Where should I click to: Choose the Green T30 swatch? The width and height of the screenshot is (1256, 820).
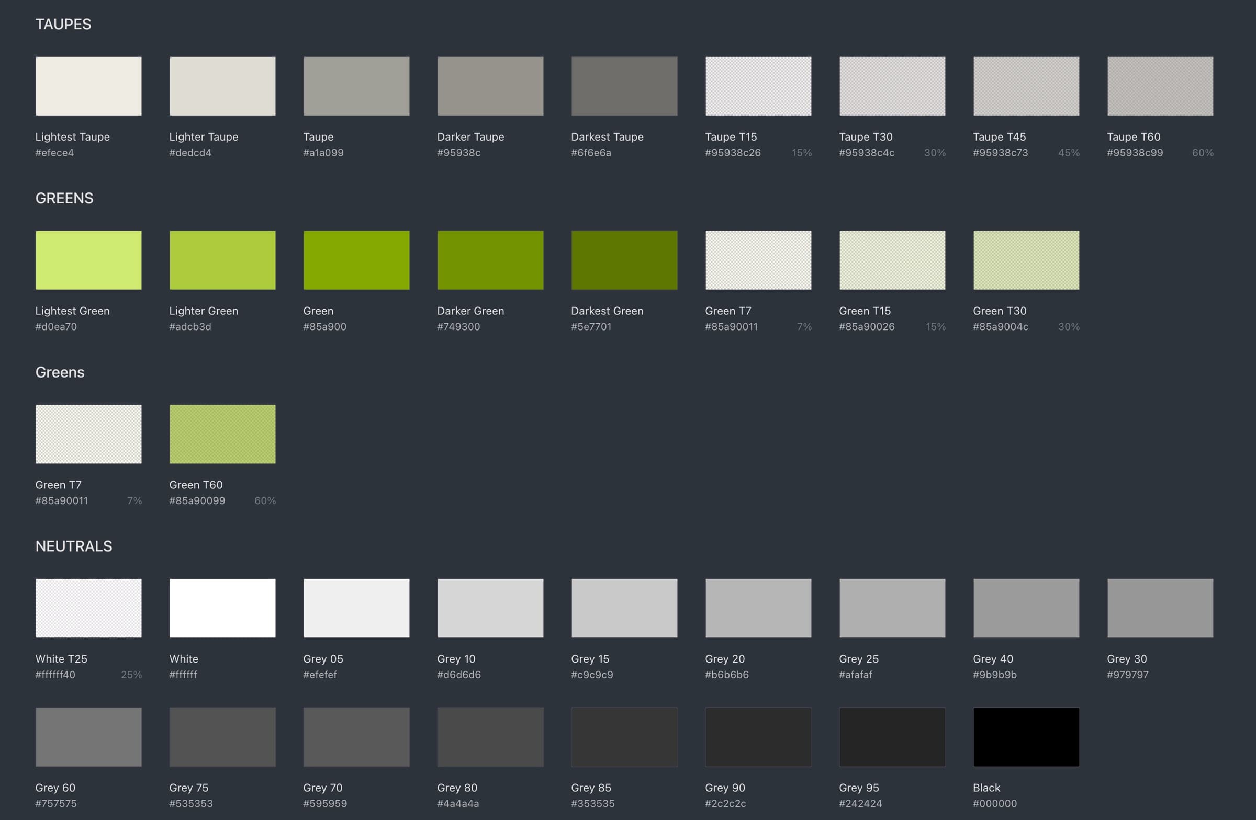[x=1026, y=260]
